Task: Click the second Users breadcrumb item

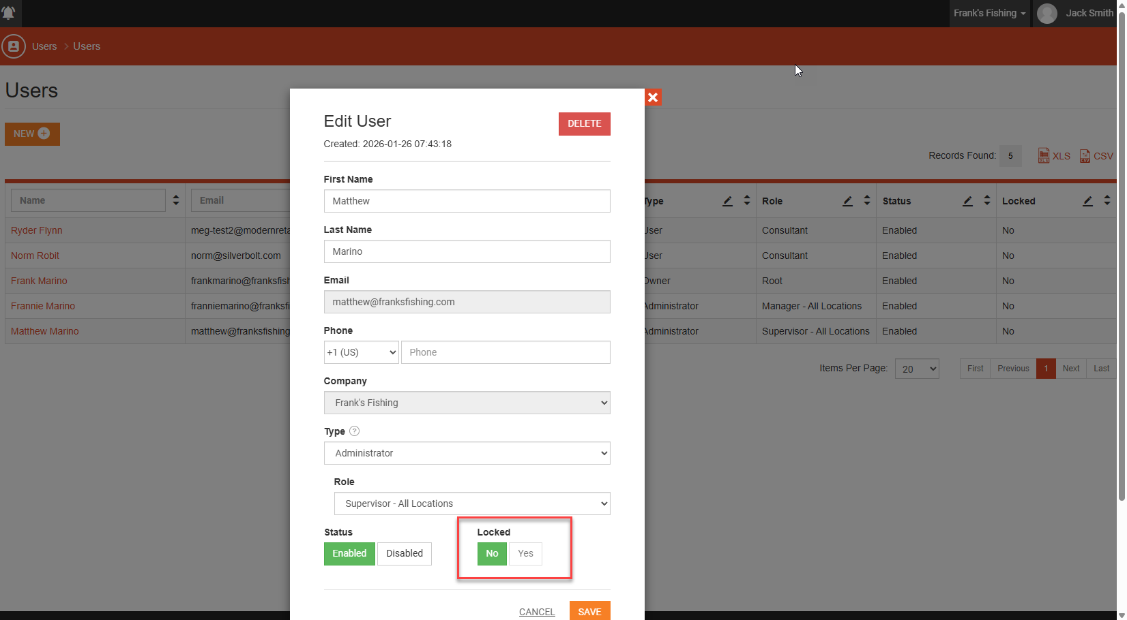Action: click(87, 46)
